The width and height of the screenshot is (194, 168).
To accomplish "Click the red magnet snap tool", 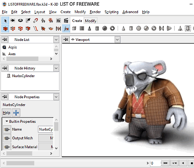I will pyautogui.click(x=36, y=20).
